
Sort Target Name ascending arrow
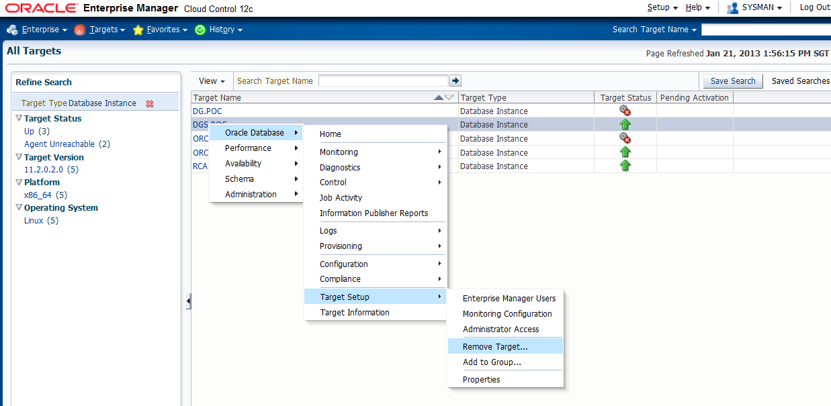[439, 98]
